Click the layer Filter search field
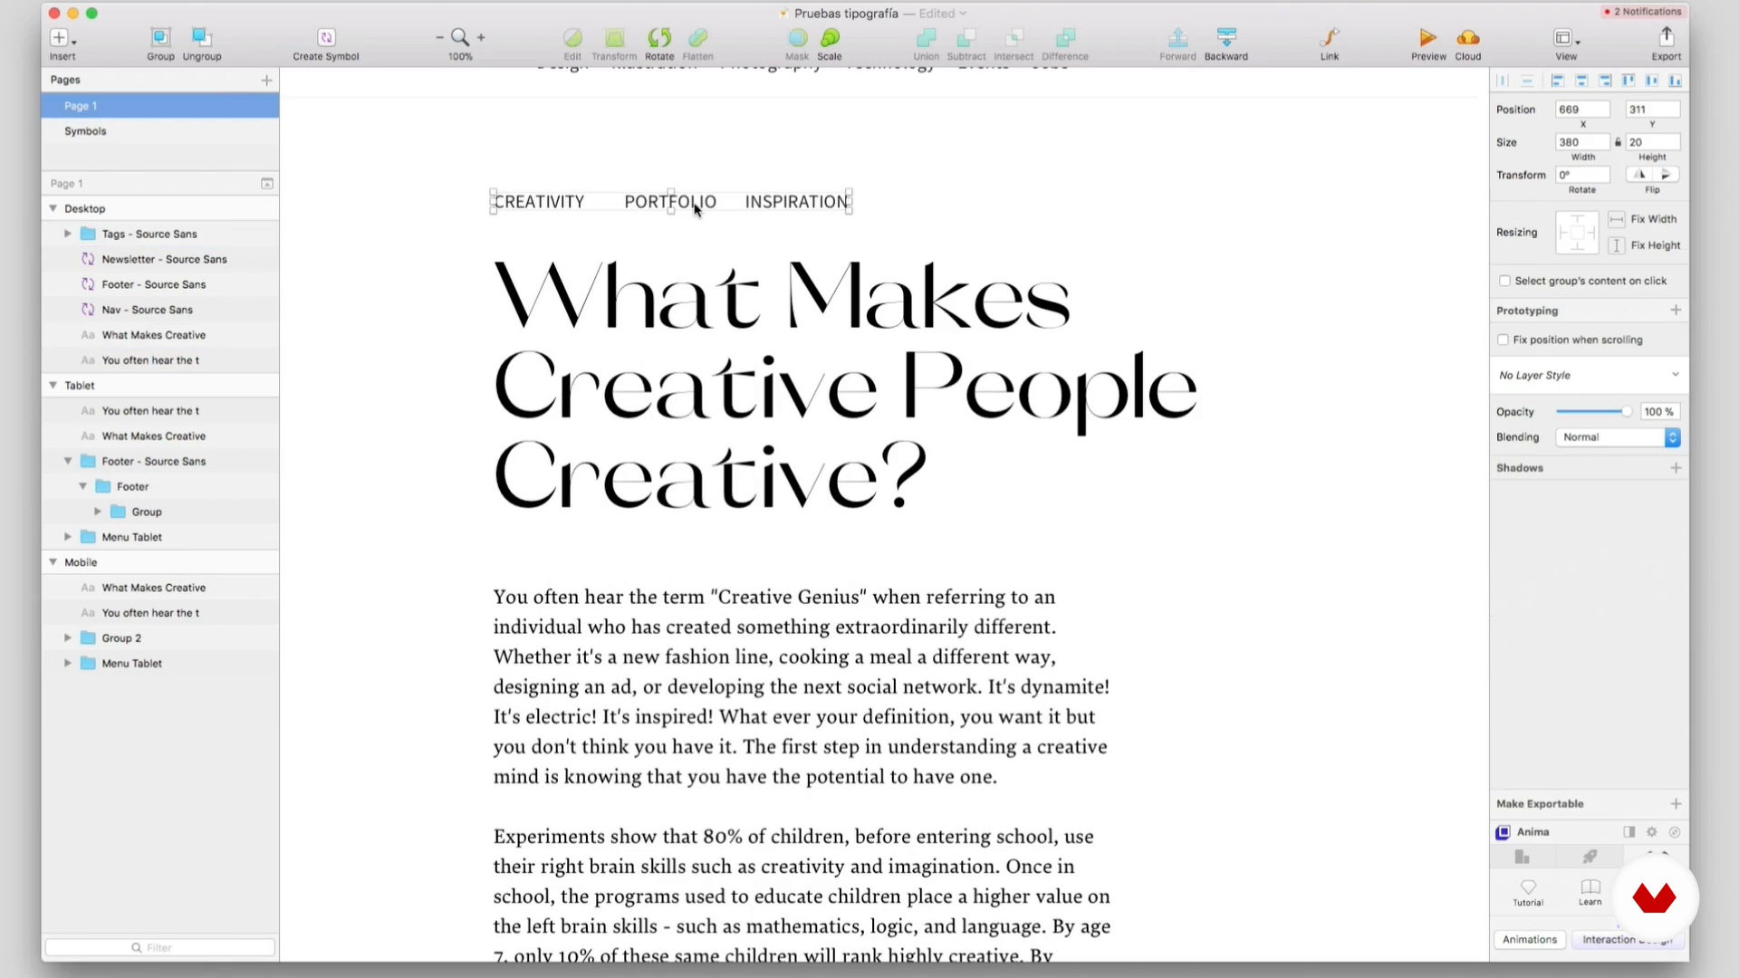The image size is (1739, 978). click(x=159, y=947)
